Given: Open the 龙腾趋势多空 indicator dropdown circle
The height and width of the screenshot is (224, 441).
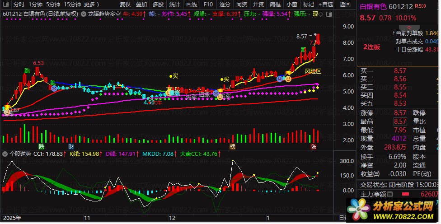Looking at the screenshot, I should click(x=84, y=14).
